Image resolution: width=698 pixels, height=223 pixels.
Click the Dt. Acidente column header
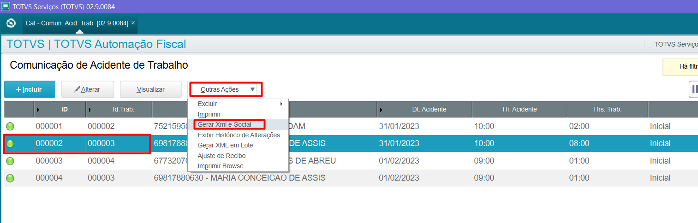tap(424, 110)
